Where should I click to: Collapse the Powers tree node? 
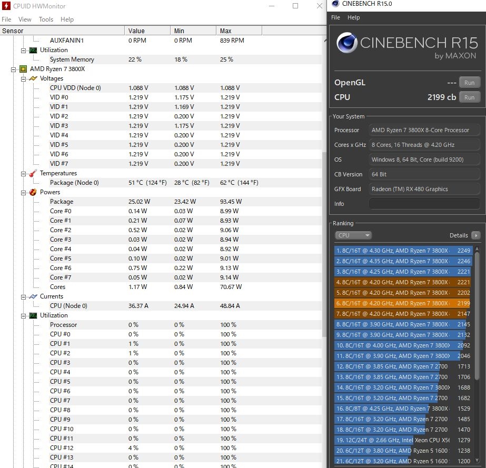click(x=23, y=193)
